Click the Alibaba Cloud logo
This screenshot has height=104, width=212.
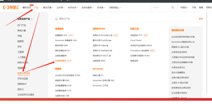[11, 8]
